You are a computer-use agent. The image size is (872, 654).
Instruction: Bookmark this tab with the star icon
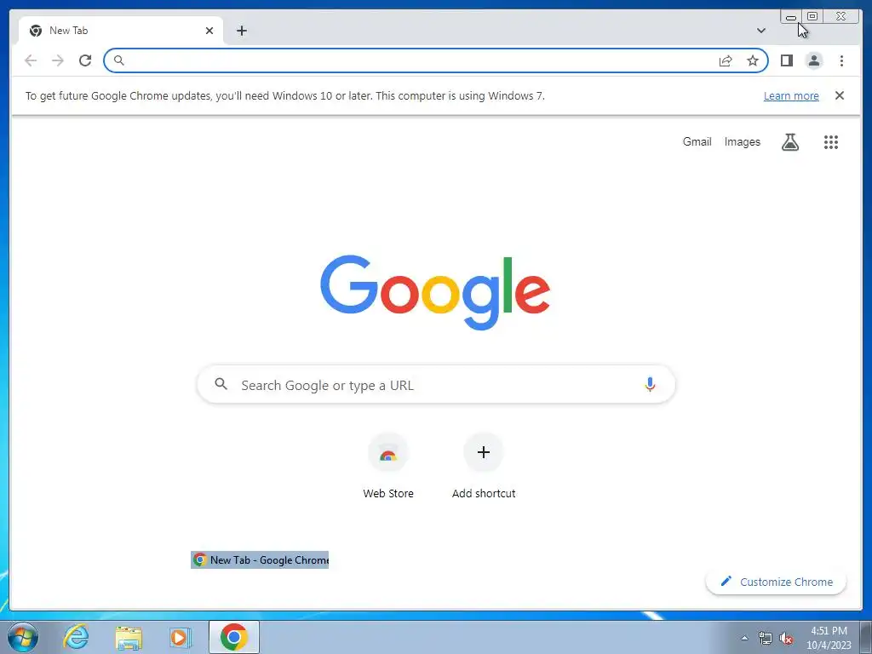753,60
